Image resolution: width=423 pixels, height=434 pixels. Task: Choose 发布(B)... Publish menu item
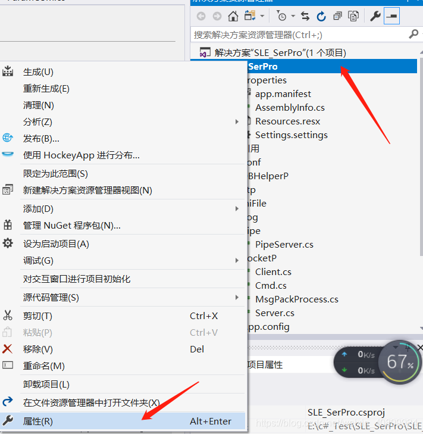coord(123,138)
